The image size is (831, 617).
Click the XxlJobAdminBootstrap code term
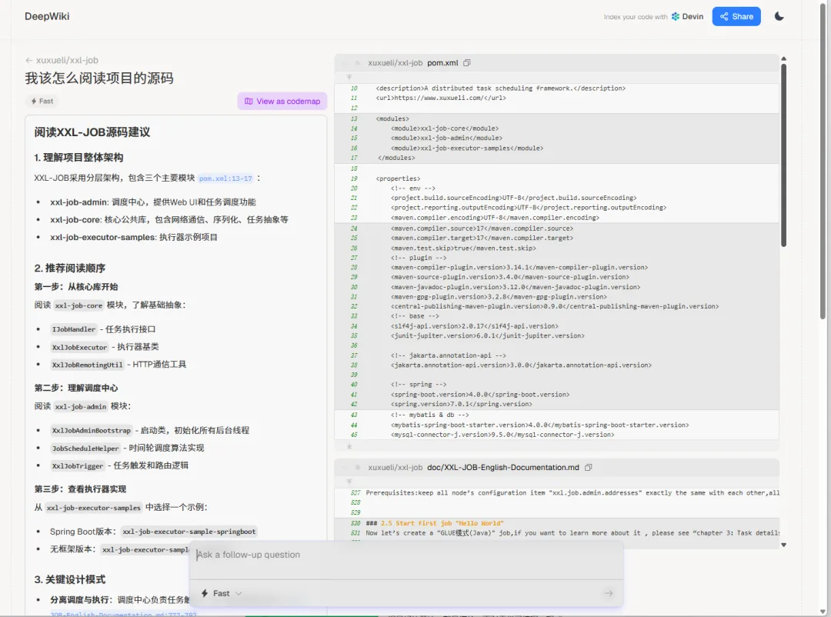coord(91,430)
